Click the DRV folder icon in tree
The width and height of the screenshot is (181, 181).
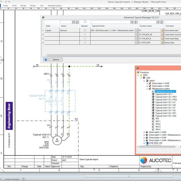tap(141, 75)
